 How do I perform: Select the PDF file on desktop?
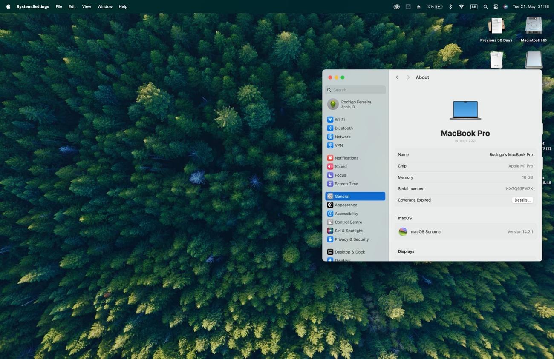[x=496, y=60]
